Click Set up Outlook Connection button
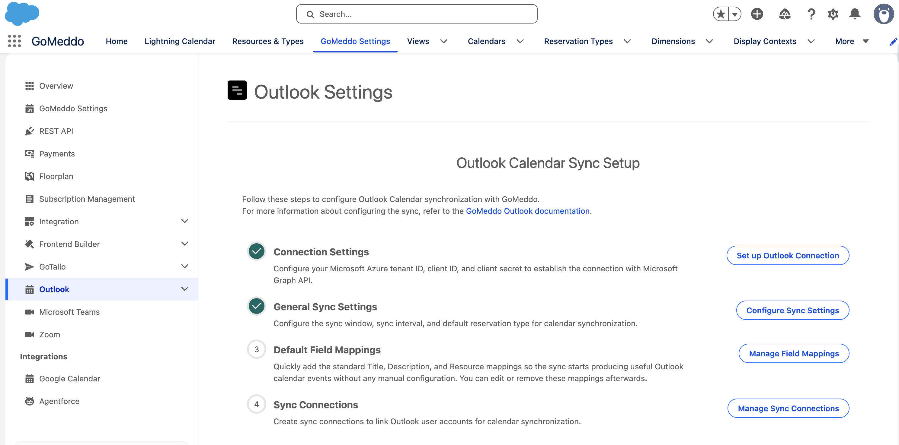The width and height of the screenshot is (899, 445). click(787, 255)
